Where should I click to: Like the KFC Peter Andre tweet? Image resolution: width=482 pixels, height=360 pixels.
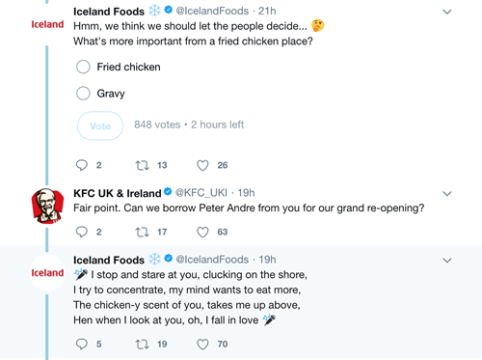(x=202, y=232)
